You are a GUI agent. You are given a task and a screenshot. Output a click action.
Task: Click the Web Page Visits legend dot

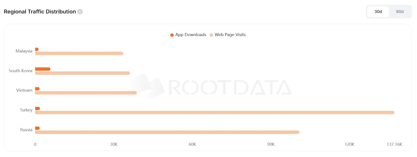pos(211,35)
